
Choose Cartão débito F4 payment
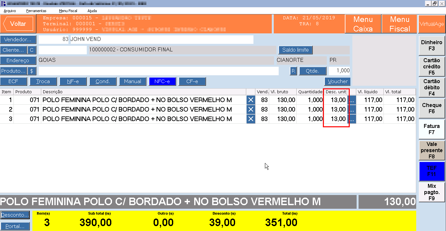point(432,87)
